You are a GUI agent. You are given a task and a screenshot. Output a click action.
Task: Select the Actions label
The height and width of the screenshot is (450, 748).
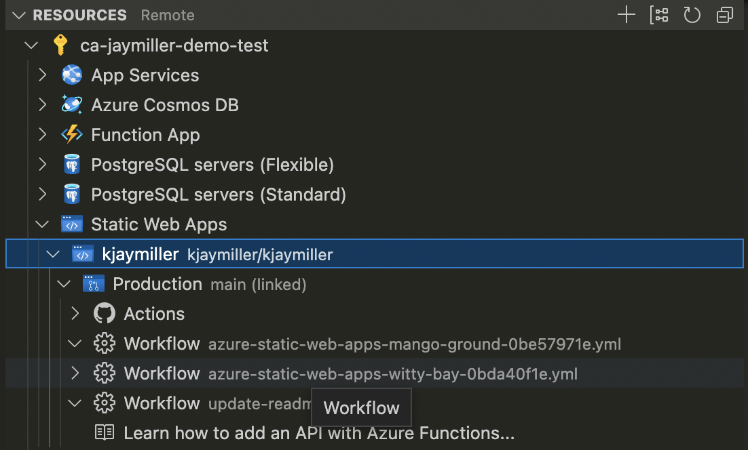pyautogui.click(x=154, y=314)
